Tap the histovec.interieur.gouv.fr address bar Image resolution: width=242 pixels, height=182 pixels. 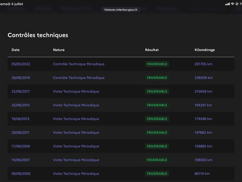point(121,10)
